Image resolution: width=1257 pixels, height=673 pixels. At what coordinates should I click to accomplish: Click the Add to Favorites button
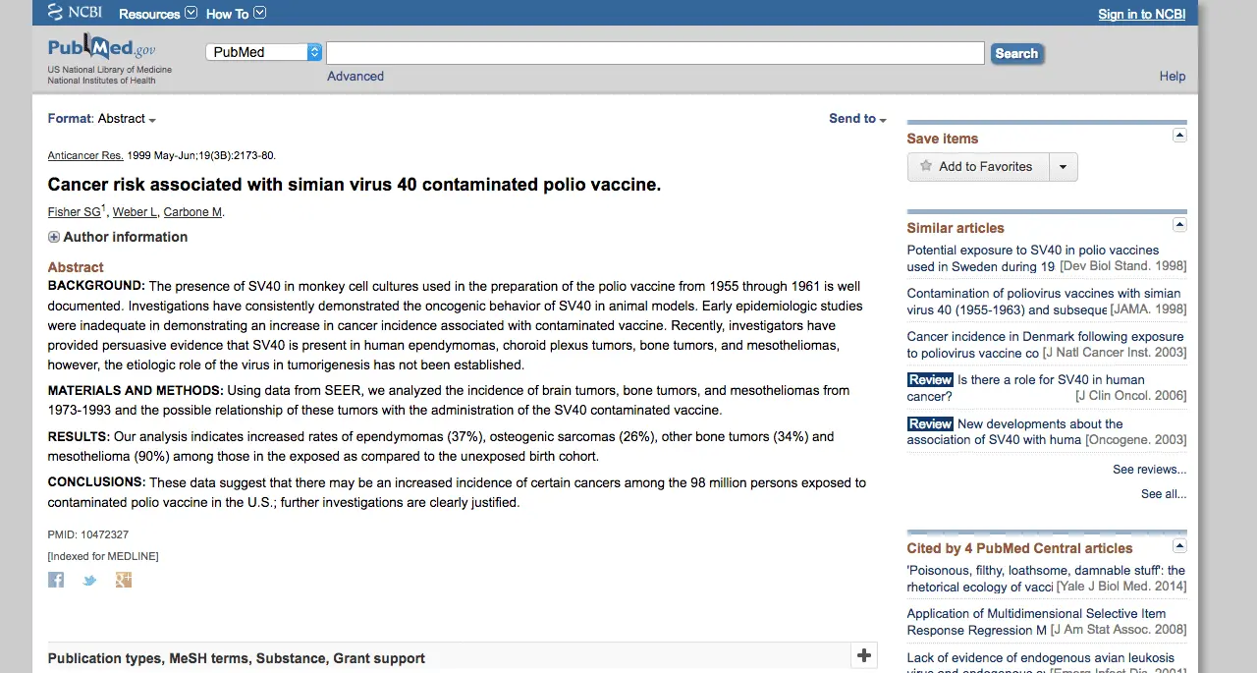click(x=978, y=167)
